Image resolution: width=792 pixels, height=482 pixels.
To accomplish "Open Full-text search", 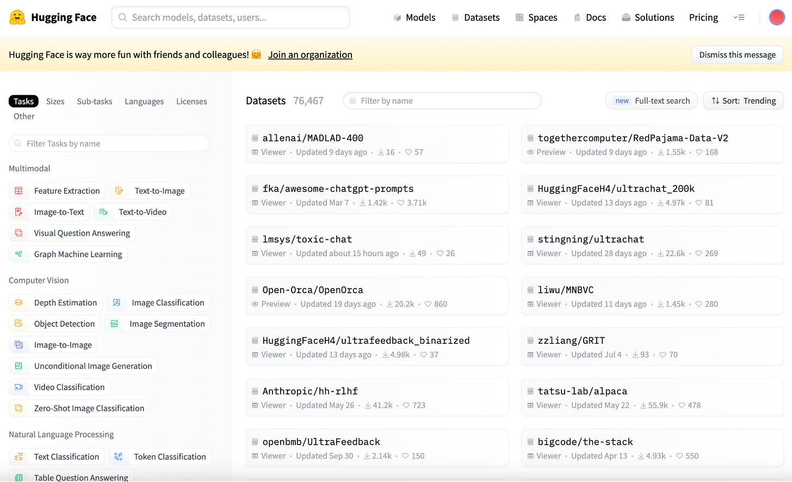I will click(x=651, y=101).
